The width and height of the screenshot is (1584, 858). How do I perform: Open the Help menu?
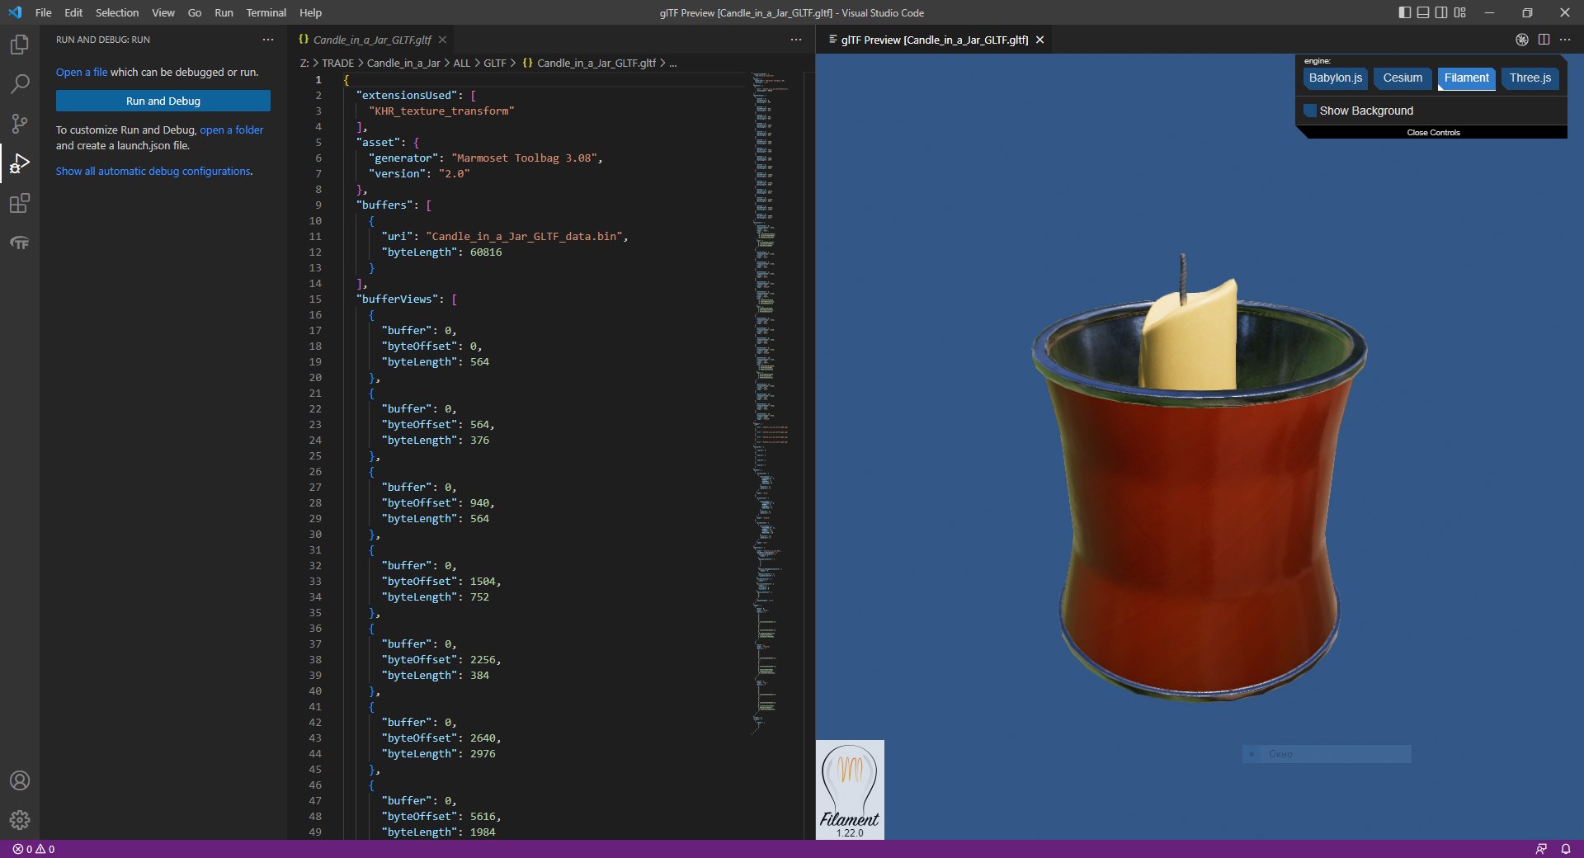(310, 12)
